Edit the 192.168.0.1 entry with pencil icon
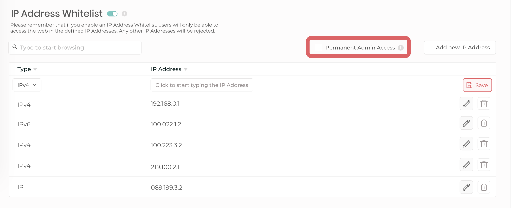The height and width of the screenshot is (208, 511). click(466, 104)
